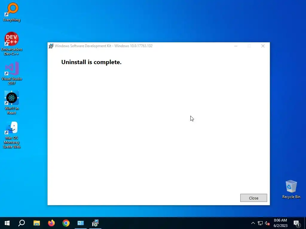The width and height of the screenshot is (306, 229).
Task: Open File Explorer from the taskbar
Action: click(36, 223)
